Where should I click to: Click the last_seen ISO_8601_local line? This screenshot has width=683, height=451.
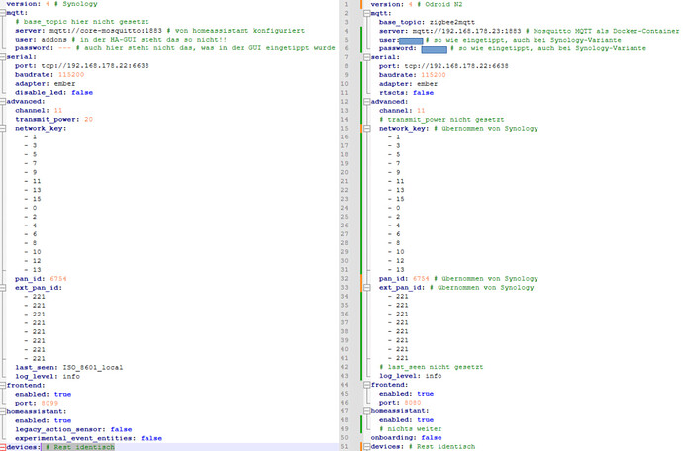[69, 367]
